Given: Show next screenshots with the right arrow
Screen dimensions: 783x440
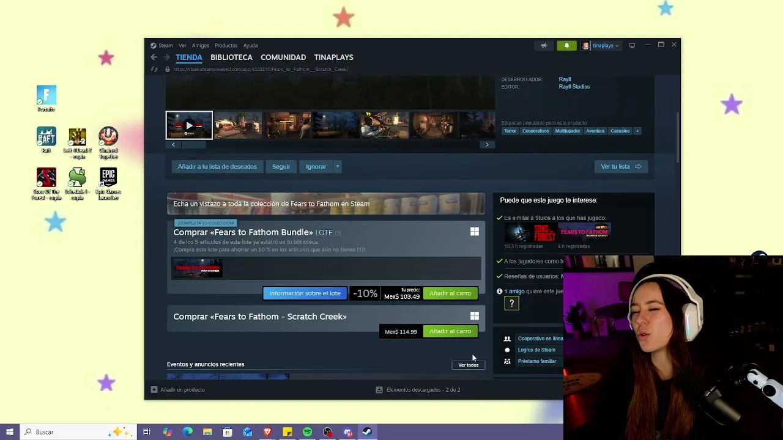Looking at the screenshot, I should [487, 145].
